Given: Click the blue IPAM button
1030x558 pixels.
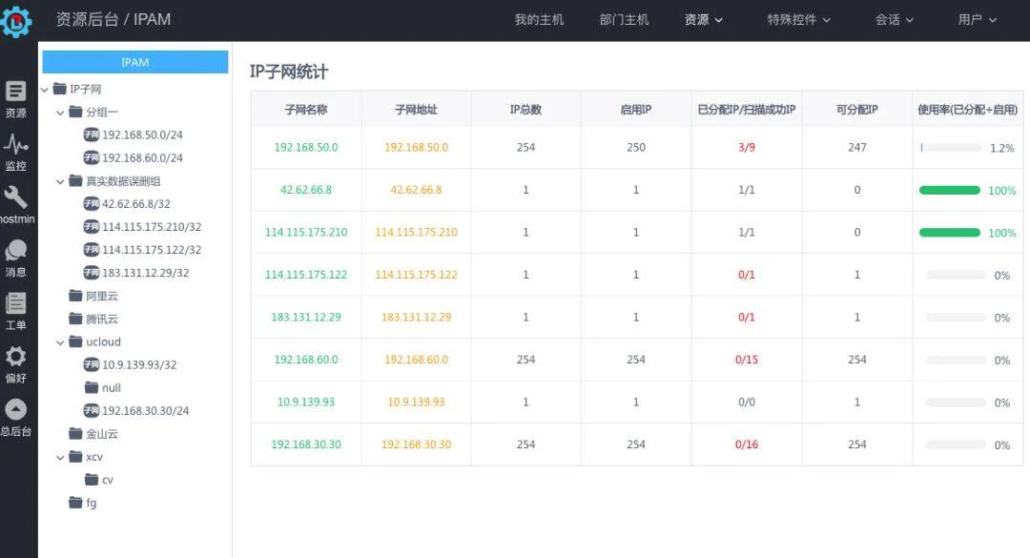Looking at the screenshot, I should coord(135,62).
